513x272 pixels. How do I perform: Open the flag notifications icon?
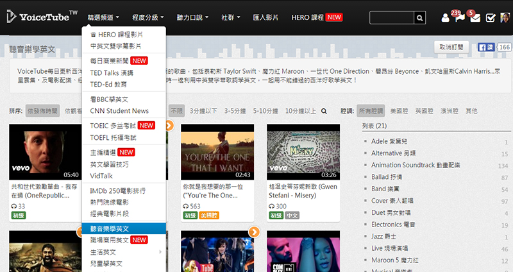point(460,18)
